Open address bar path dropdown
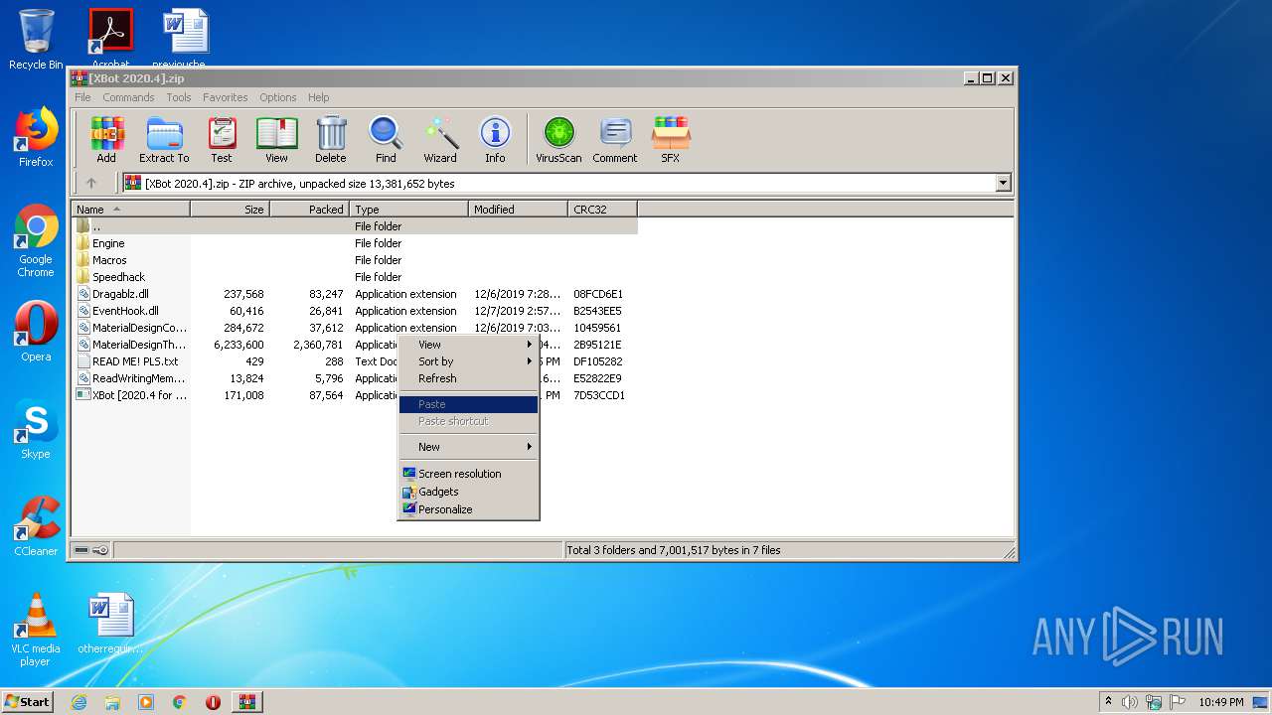 pyautogui.click(x=1003, y=183)
